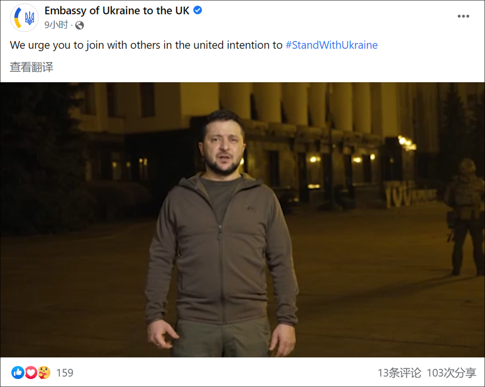The width and height of the screenshot is (485, 387).
Task: Play the video by clicking the speaking man
Action: (222, 233)
